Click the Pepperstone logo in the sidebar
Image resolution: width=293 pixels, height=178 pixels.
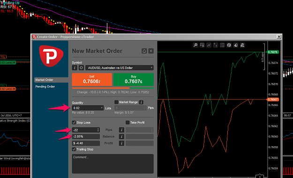(51, 56)
